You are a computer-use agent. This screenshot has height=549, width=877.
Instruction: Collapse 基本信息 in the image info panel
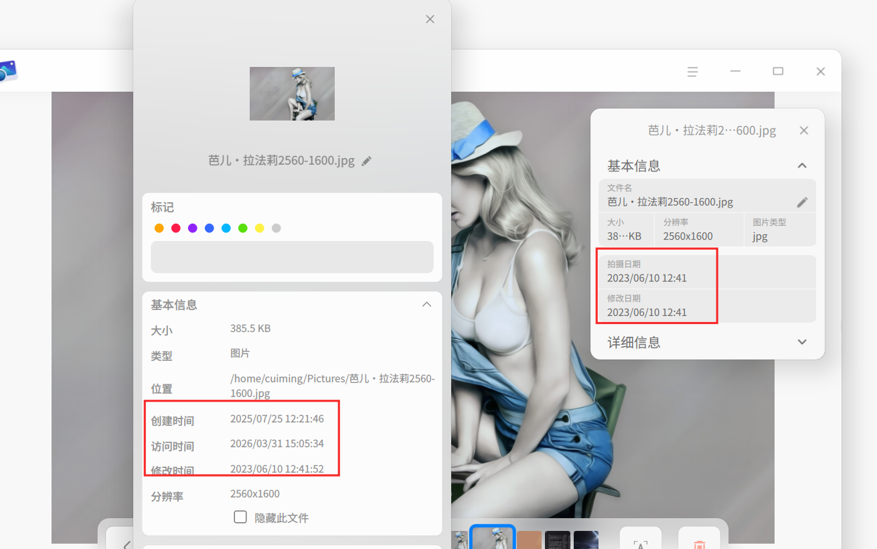click(x=802, y=165)
